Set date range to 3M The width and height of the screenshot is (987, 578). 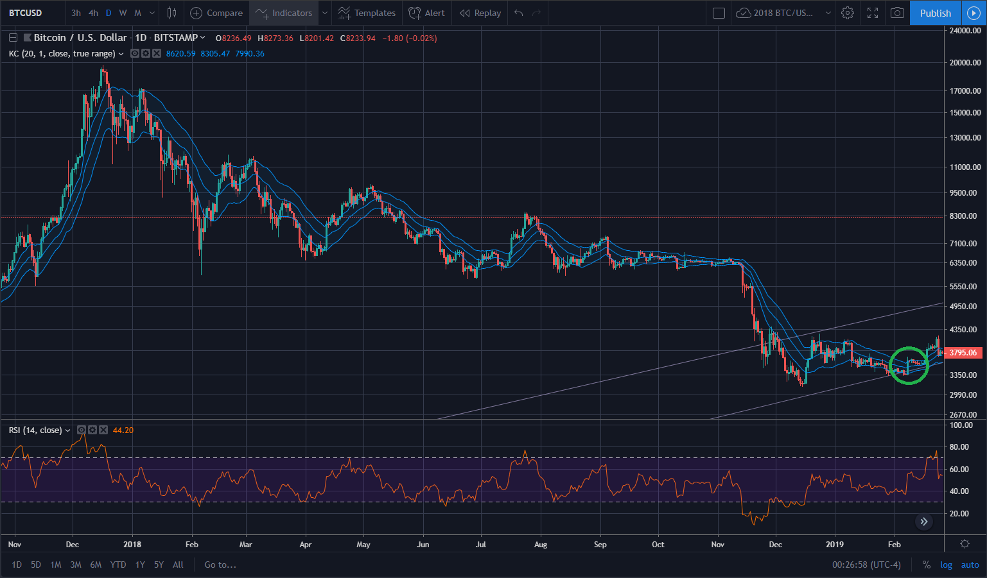pyautogui.click(x=76, y=565)
